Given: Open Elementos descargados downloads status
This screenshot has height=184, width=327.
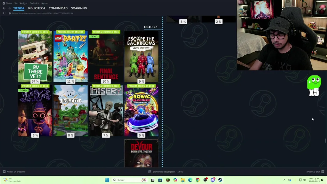Looking at the screenshot, I should tap(166, 172).
